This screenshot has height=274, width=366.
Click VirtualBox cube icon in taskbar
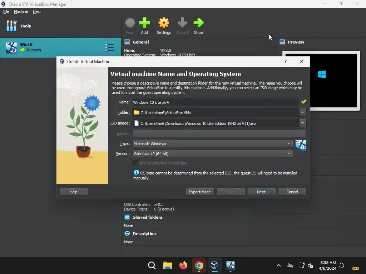(214, 265)
